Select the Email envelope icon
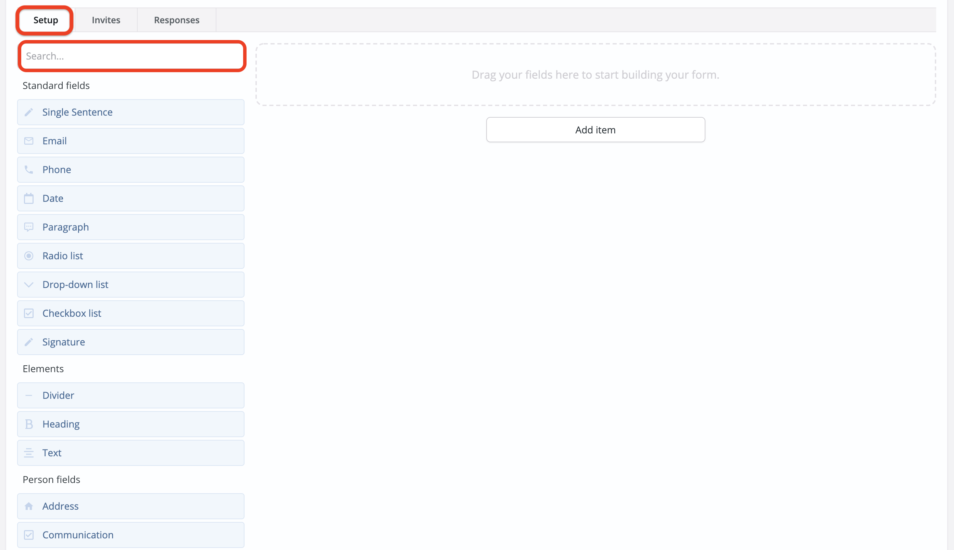This screenshot has height=550, width=954. [x=29, y=141]
